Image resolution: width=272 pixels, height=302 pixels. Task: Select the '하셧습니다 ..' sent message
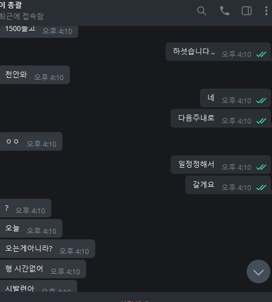pyautogui.click(x=218, y=52)
